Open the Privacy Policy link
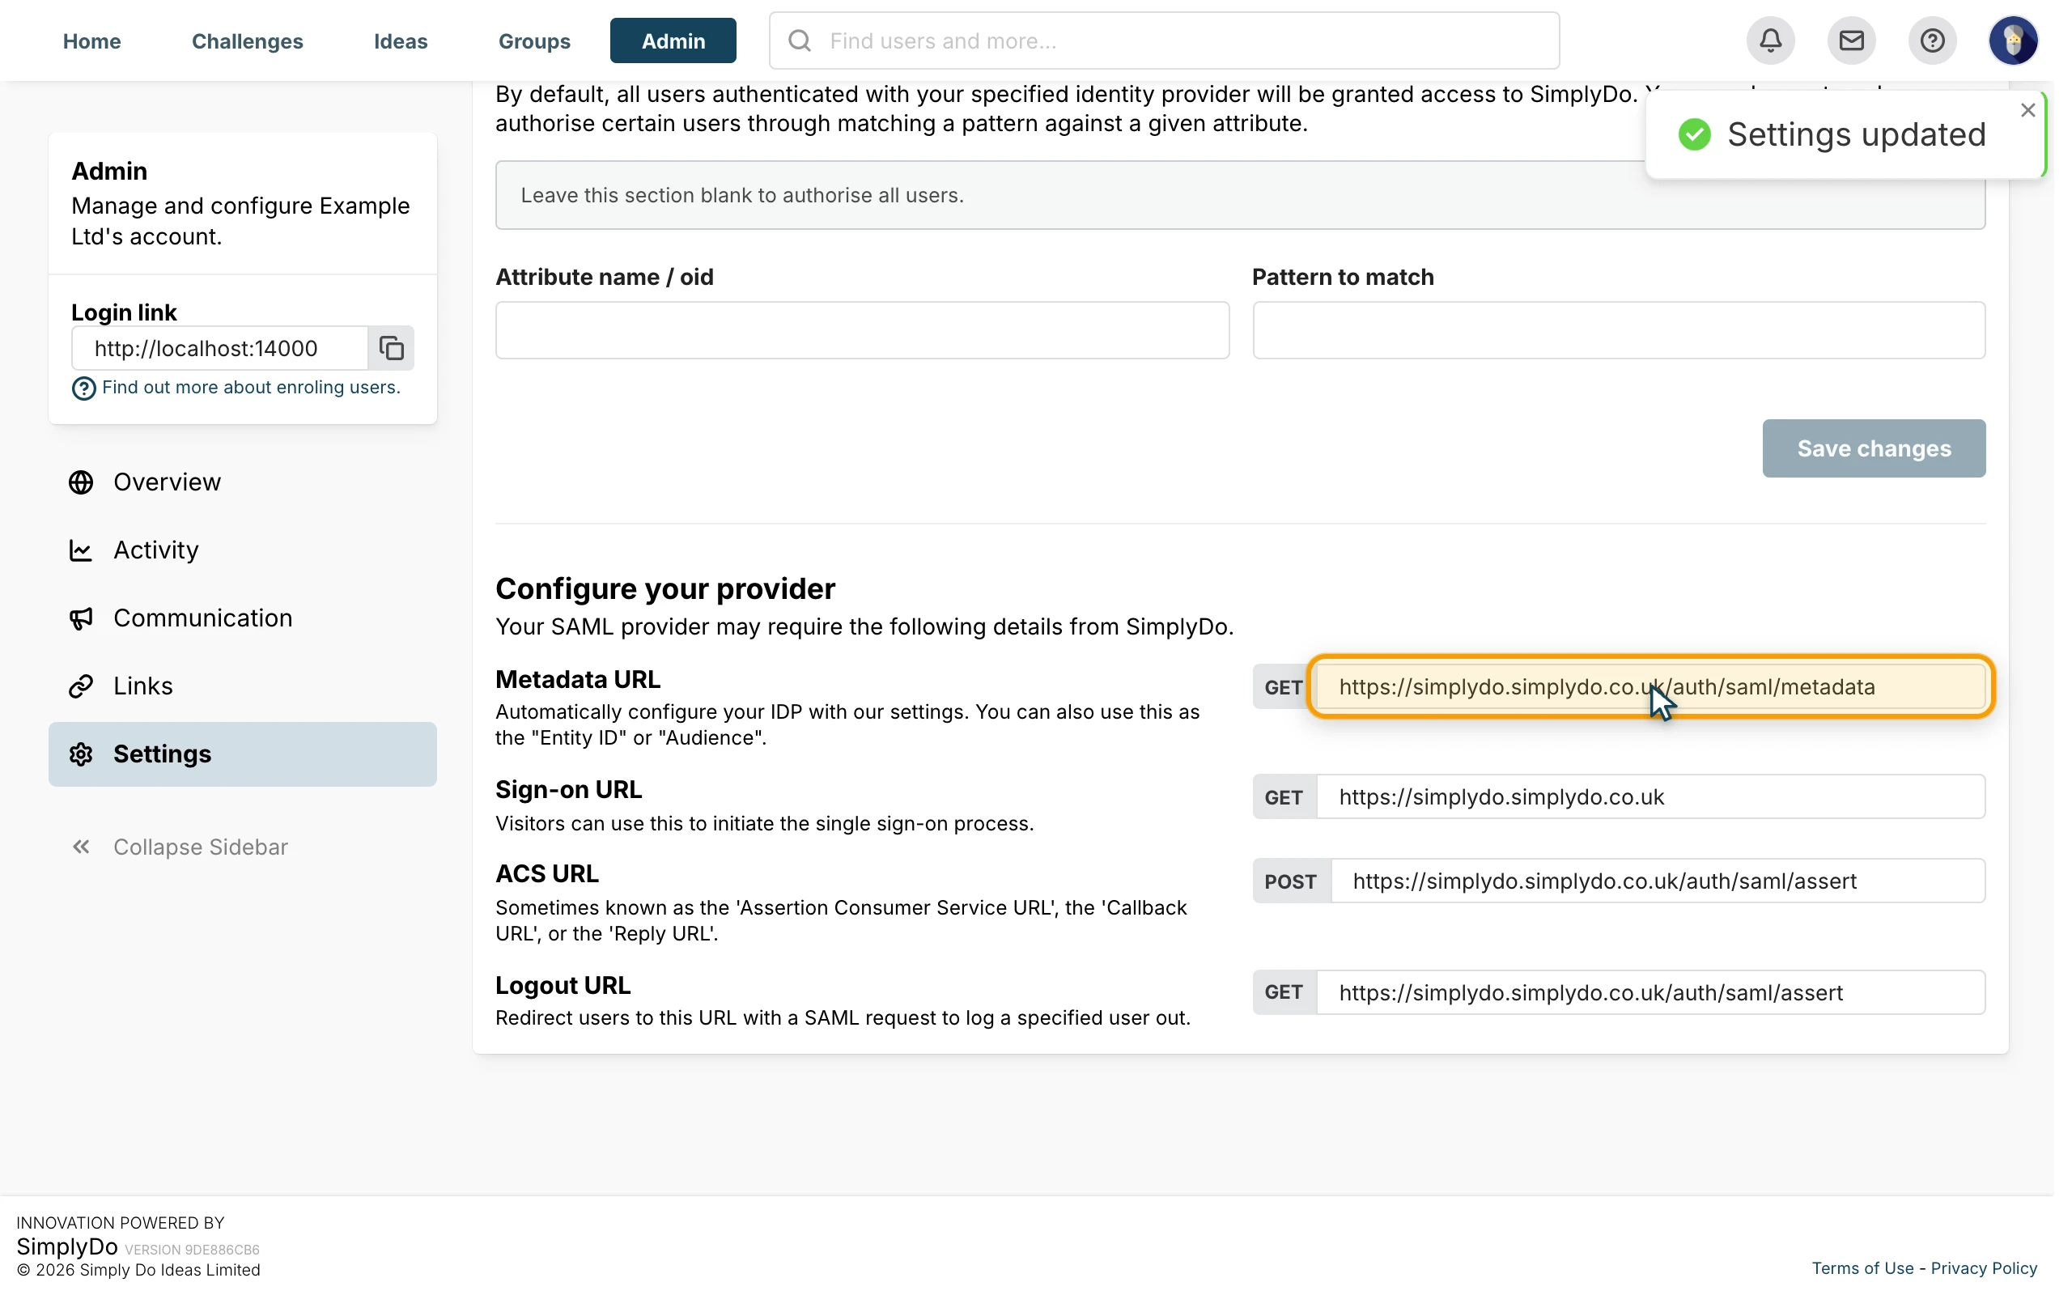The height and width of the screenshot is (1295, 2072). tap(1983, 1267)
